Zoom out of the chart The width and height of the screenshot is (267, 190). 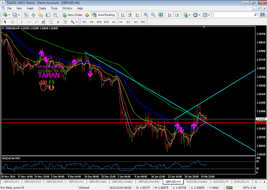click(153, 15)
